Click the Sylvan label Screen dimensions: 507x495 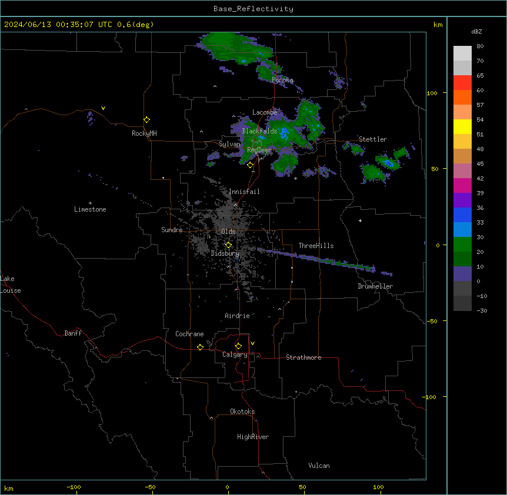(229, 144)
